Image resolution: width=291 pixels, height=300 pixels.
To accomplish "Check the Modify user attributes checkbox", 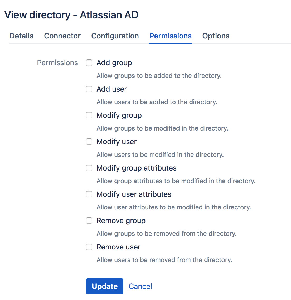I will click(89, 194).
